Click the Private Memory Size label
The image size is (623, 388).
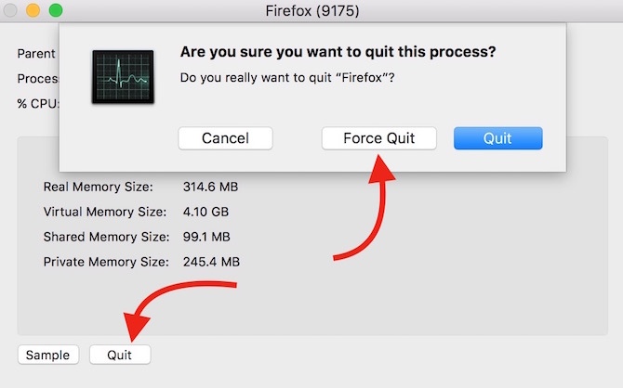105,262
